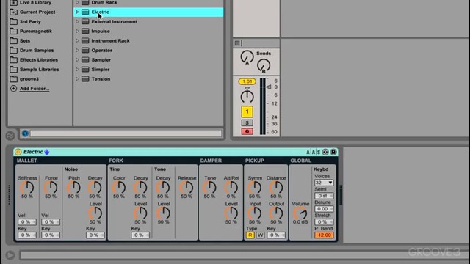This screenshot has height=264, width=470.
Task: Expand the Impulse entry
Action: click(x=77, y=31)
